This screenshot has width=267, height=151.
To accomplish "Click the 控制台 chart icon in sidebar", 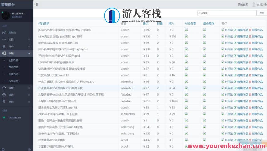I will tap(4, 32).
